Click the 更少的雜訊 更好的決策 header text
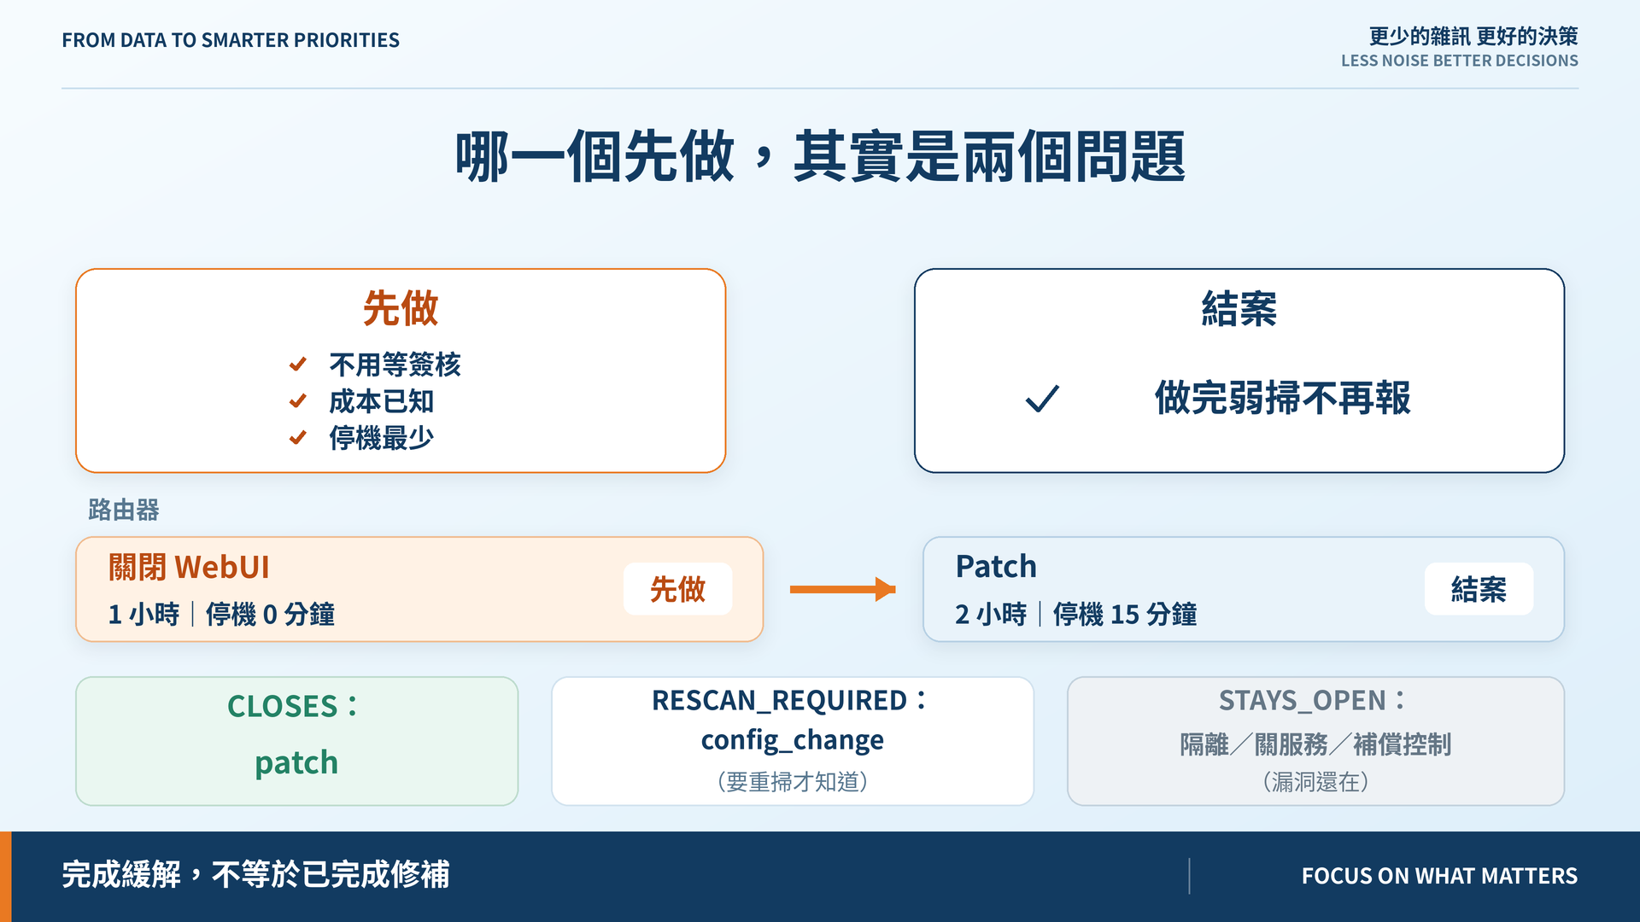The height and width of the screenshot is (922, 1640). pyautogui.click(x=1473, y=36)
